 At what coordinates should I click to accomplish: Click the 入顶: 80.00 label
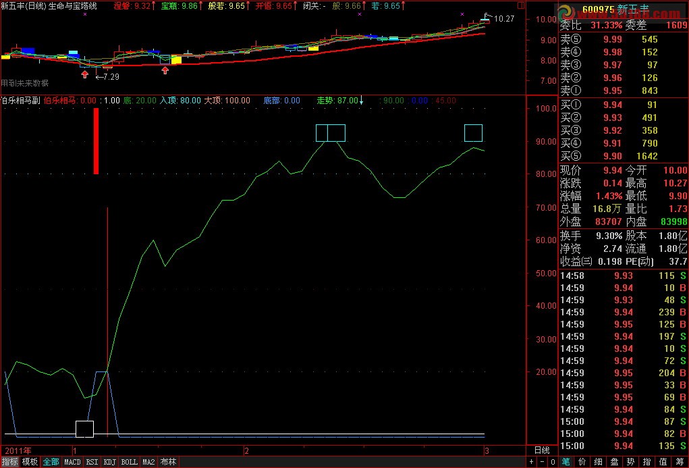[180, 100]
